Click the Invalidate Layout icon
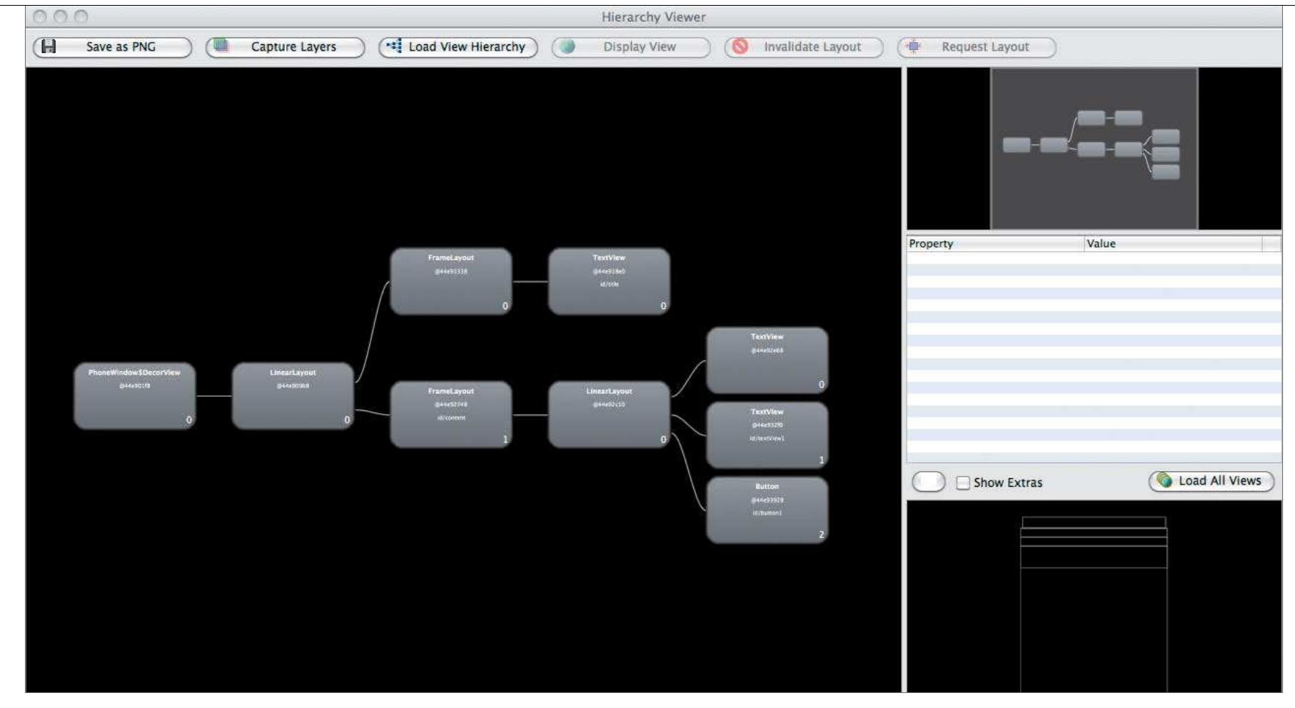 click(x=739, y=46)
